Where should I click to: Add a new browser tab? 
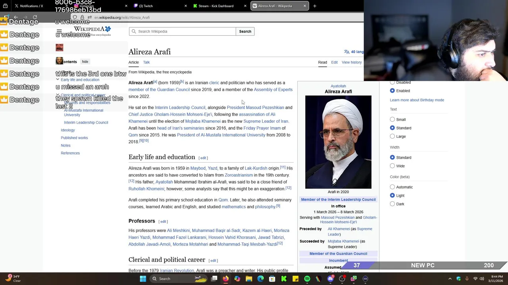(315, 6)
